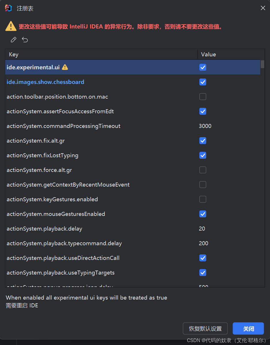The height and width of the screenshot is (345, 270).
Task: Uncheck actionSystem.playback.useDirectActionCall checkbox
Action: click(x=203, y=258)
